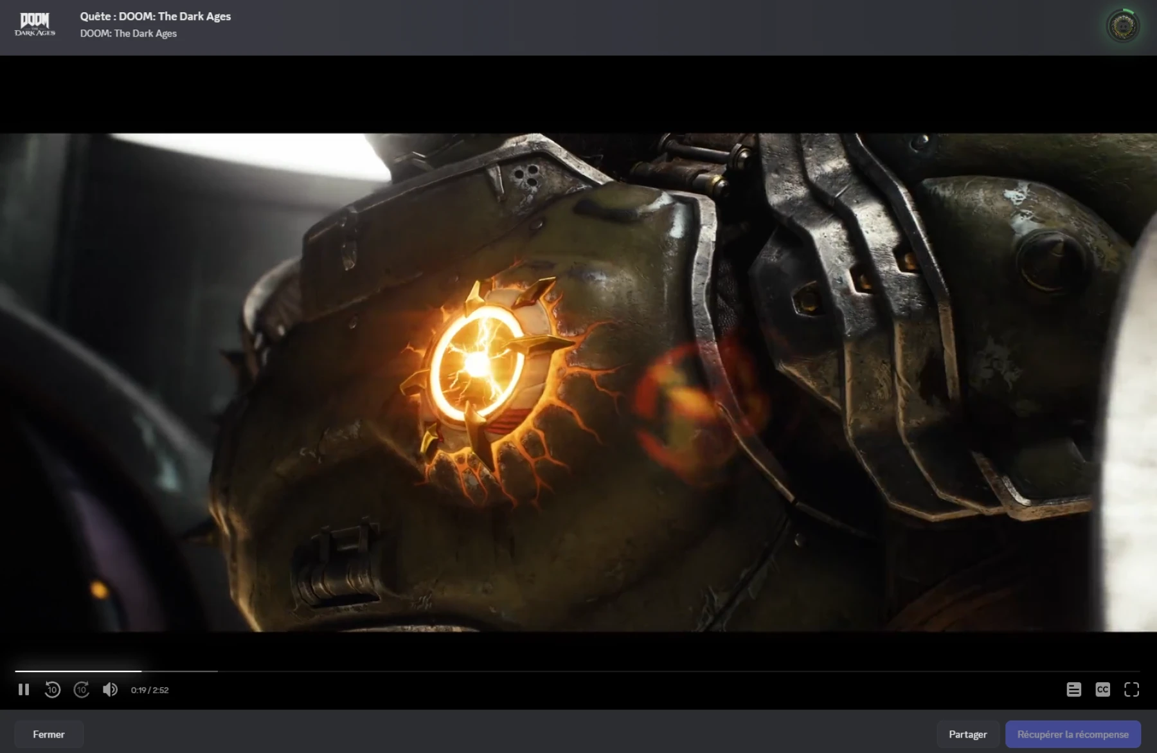Click 'Partager' to share the quest
The height and width of the screenshot is (753, 1157).
click(x=967, y=734)
